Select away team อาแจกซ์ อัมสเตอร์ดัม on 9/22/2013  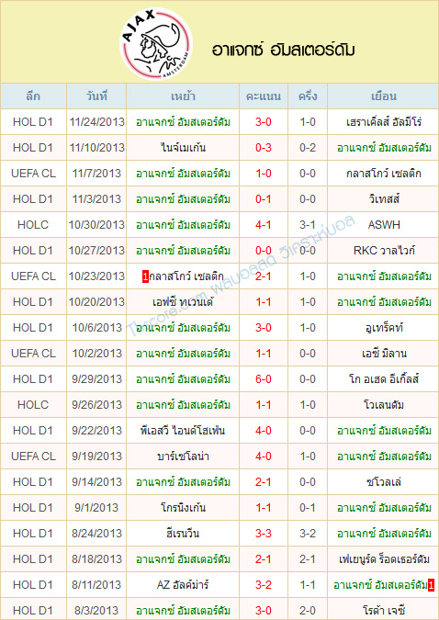(x=384, y=430)
